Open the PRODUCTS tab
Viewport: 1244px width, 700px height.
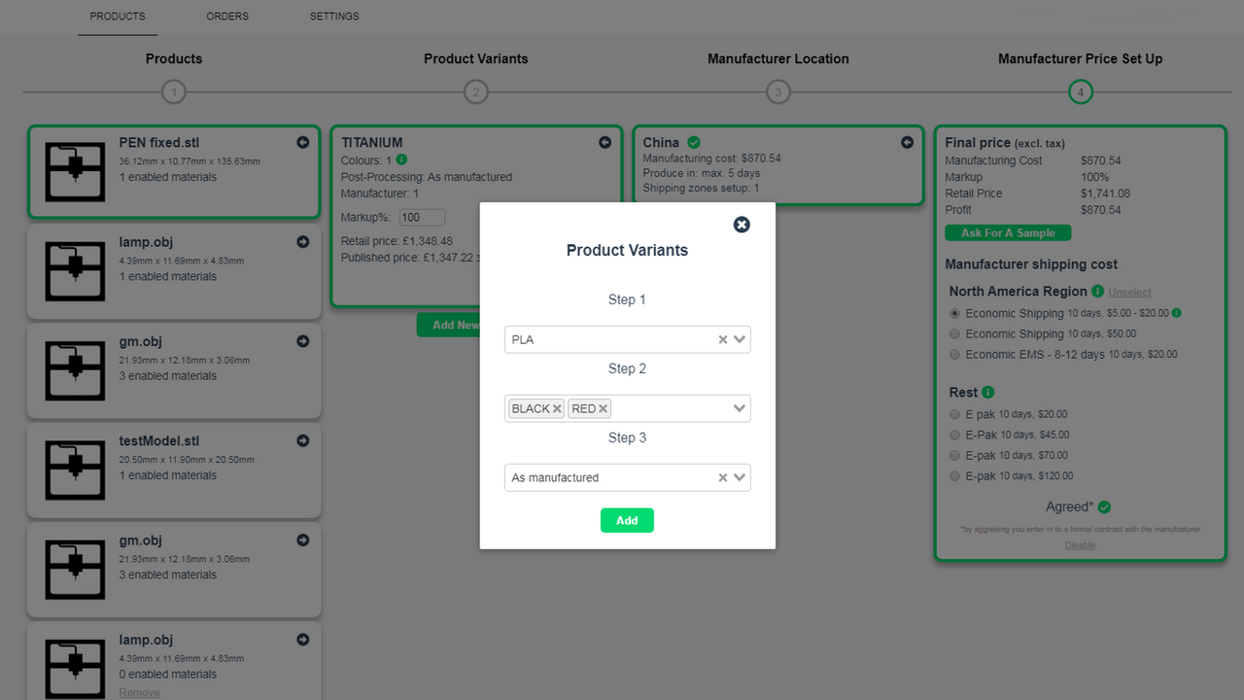point(118,17)
